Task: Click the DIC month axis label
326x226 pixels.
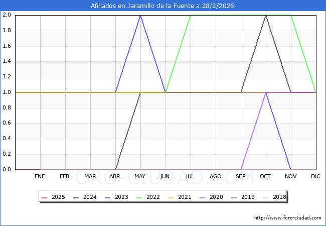Action: coord(315,176)
